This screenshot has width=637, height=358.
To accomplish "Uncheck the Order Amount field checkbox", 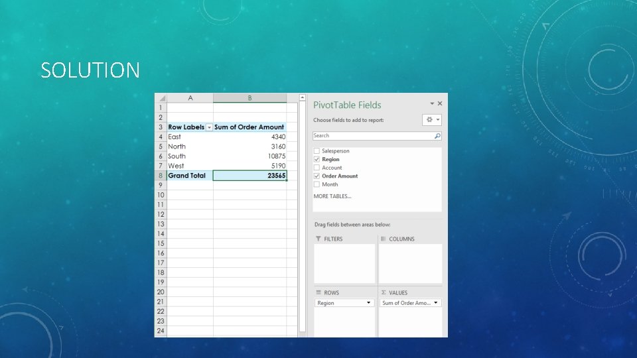I will pos(317,176).
